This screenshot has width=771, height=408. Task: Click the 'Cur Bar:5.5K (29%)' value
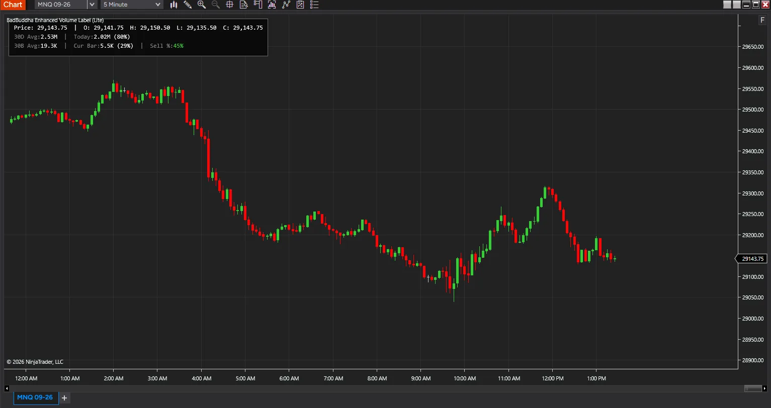point(104,46)
